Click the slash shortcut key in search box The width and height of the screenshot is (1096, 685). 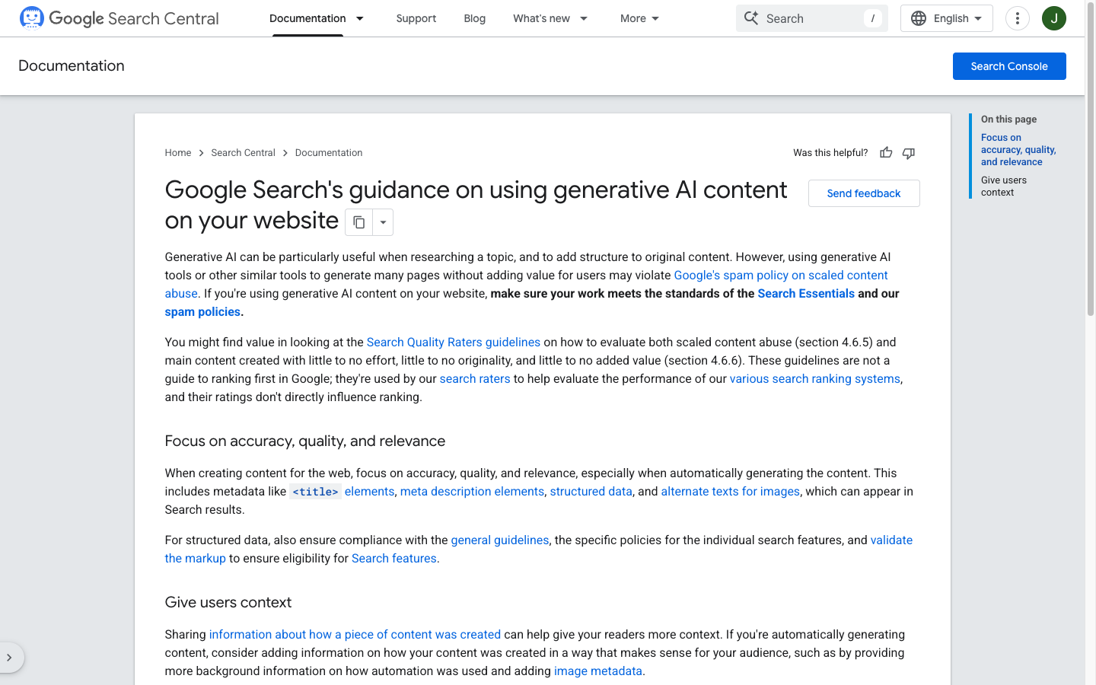[x=873, y=18]
